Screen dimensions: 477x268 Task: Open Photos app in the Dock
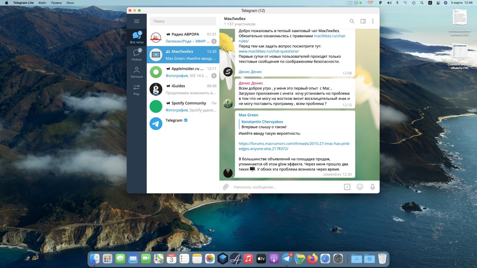[x=210, y=259]
